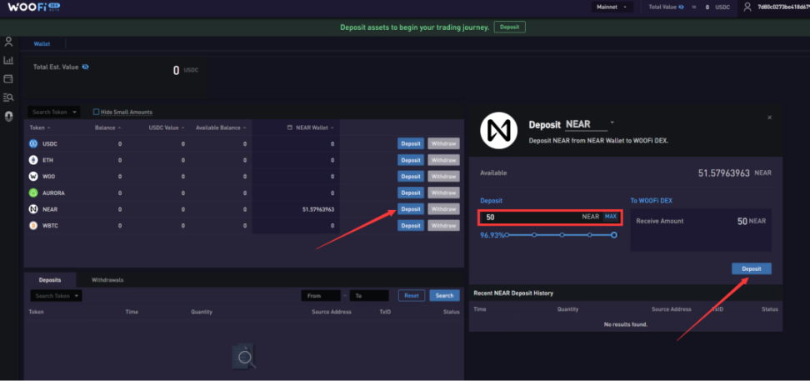Screen dimensions: 810x381
Task: Close the Deposit NEAR panel
Action: (x=770, y=118)
